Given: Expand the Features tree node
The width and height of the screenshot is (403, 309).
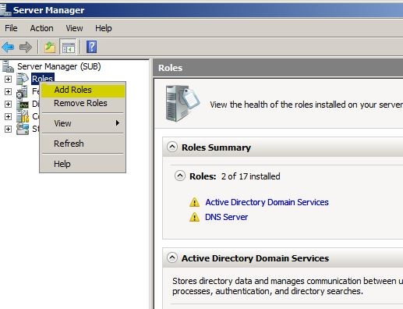Looking at the screenshot, I should pos(8,91).
